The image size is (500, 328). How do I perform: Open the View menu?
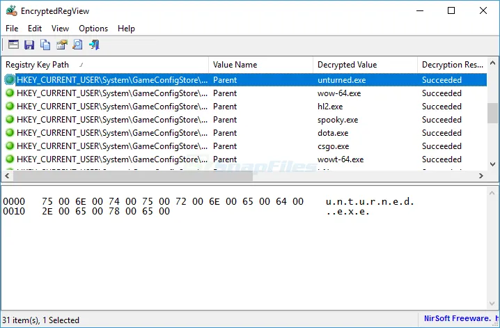pyautogui.click(x=61, y=29)
